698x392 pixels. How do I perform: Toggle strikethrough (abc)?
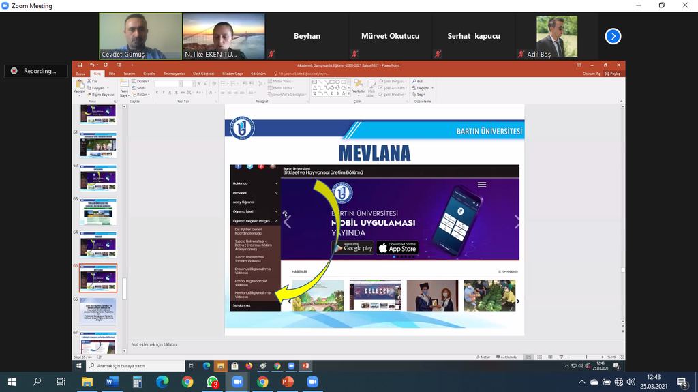click(x=183, y=93)
